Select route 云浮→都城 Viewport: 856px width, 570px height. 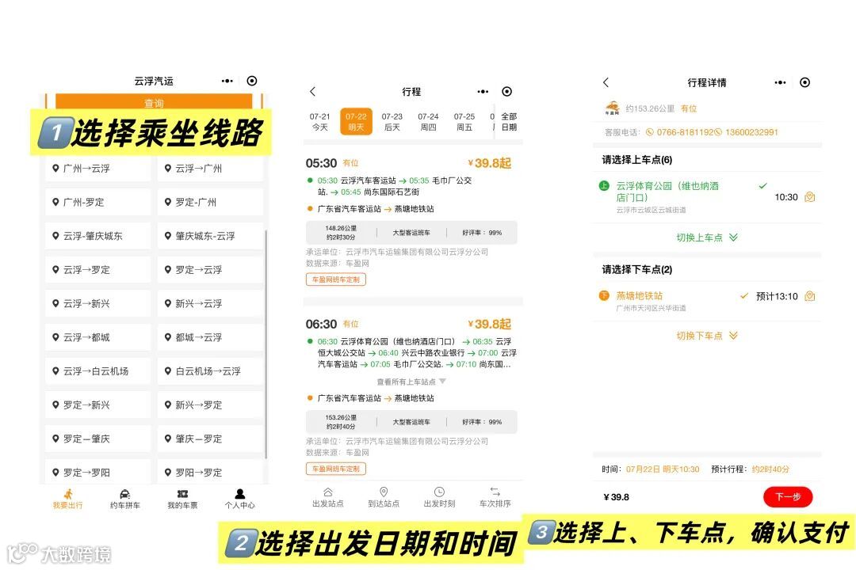(x=98, y=337)
